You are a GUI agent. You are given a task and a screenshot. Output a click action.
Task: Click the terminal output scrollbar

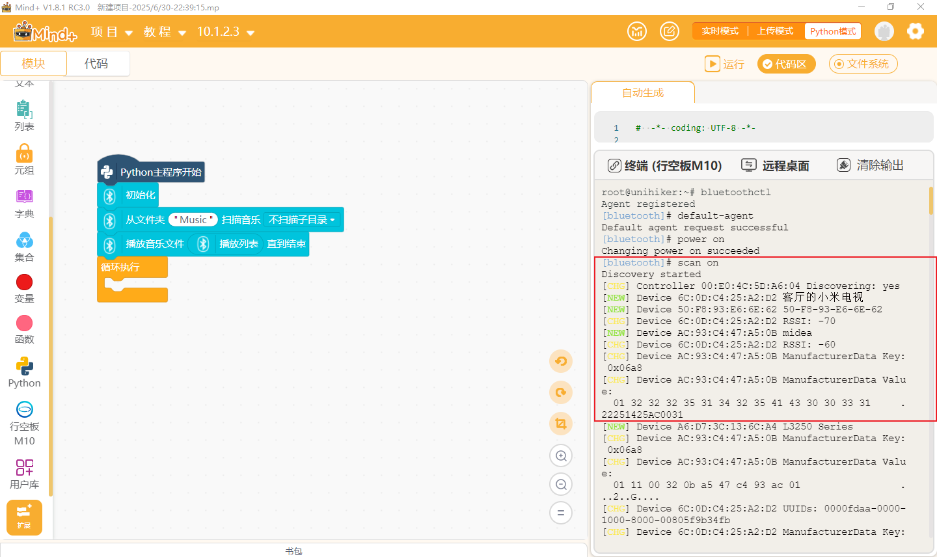tap(931, 200)
